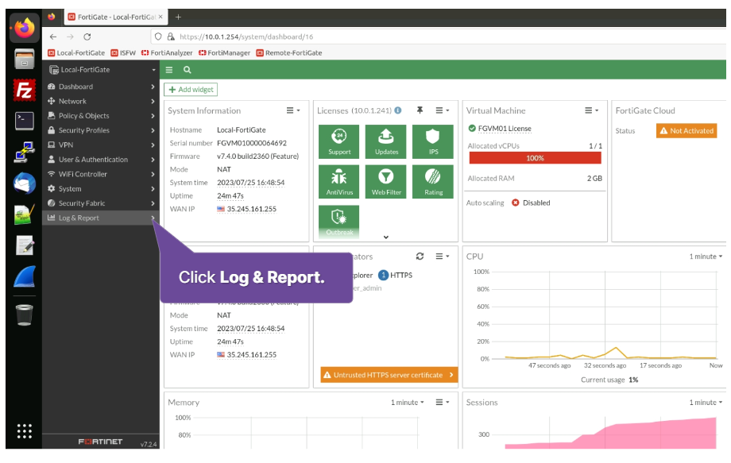Reload the page with browser refresh
This screenshot has height=463, width=731.
coord(87,37)
